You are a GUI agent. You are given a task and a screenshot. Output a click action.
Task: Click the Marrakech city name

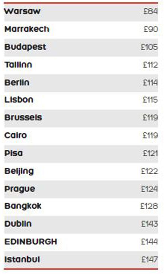click(27, 29)
